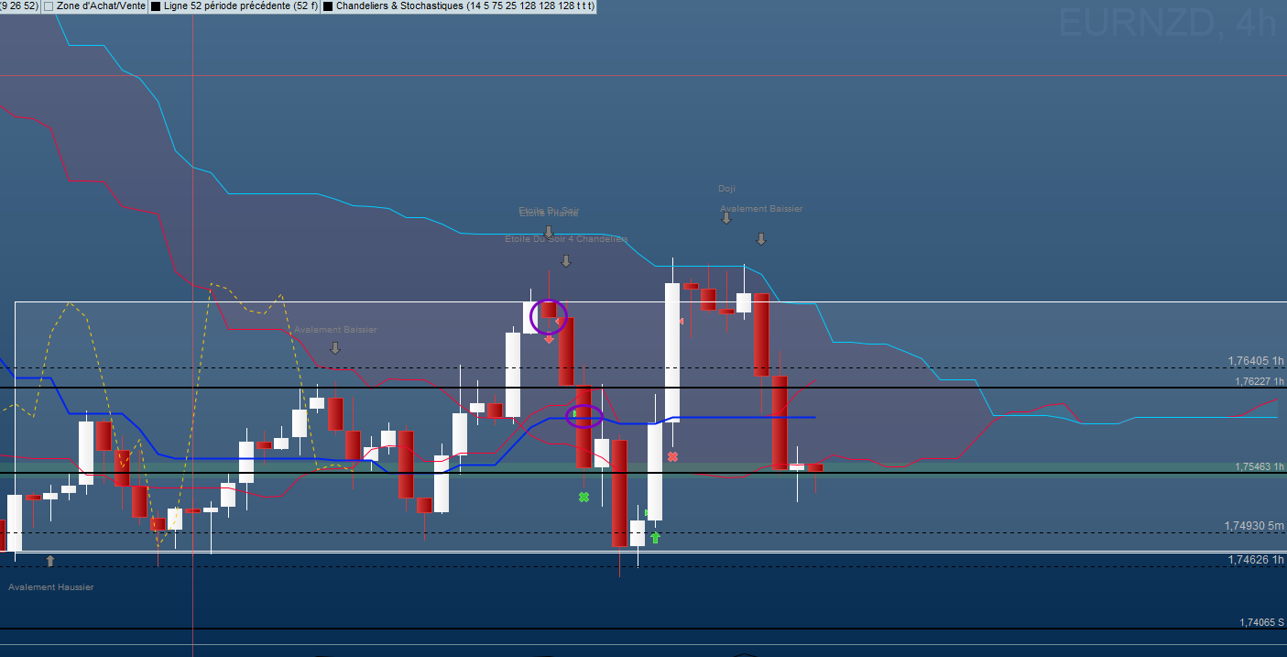
Task: Click the 1,75463 1h price level label
Action: (x=1259, y=466)
